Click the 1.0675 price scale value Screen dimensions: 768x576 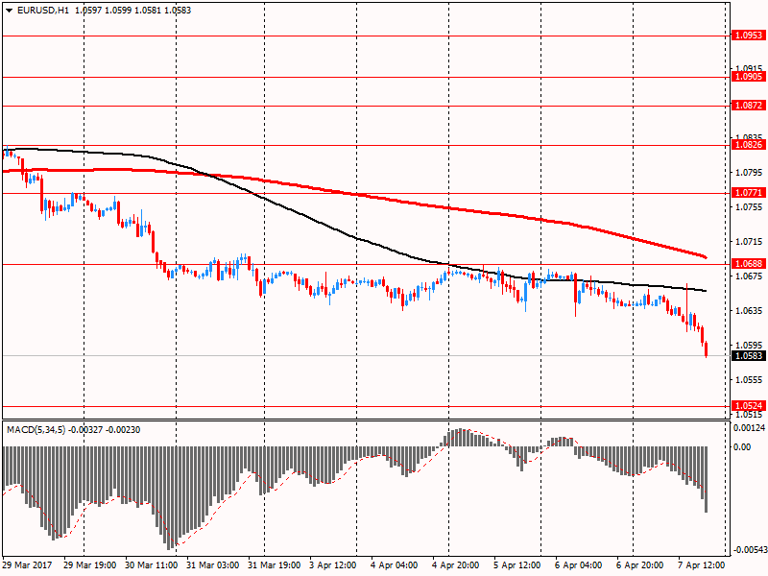(750, 276)
